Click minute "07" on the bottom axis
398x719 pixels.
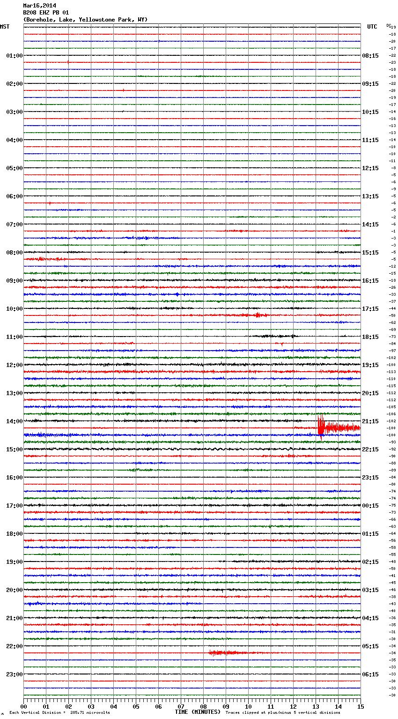pos(181,706)
